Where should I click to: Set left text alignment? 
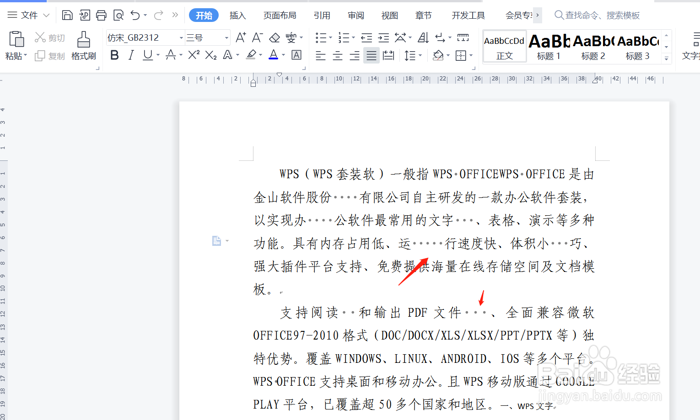(x=321, y=56)
